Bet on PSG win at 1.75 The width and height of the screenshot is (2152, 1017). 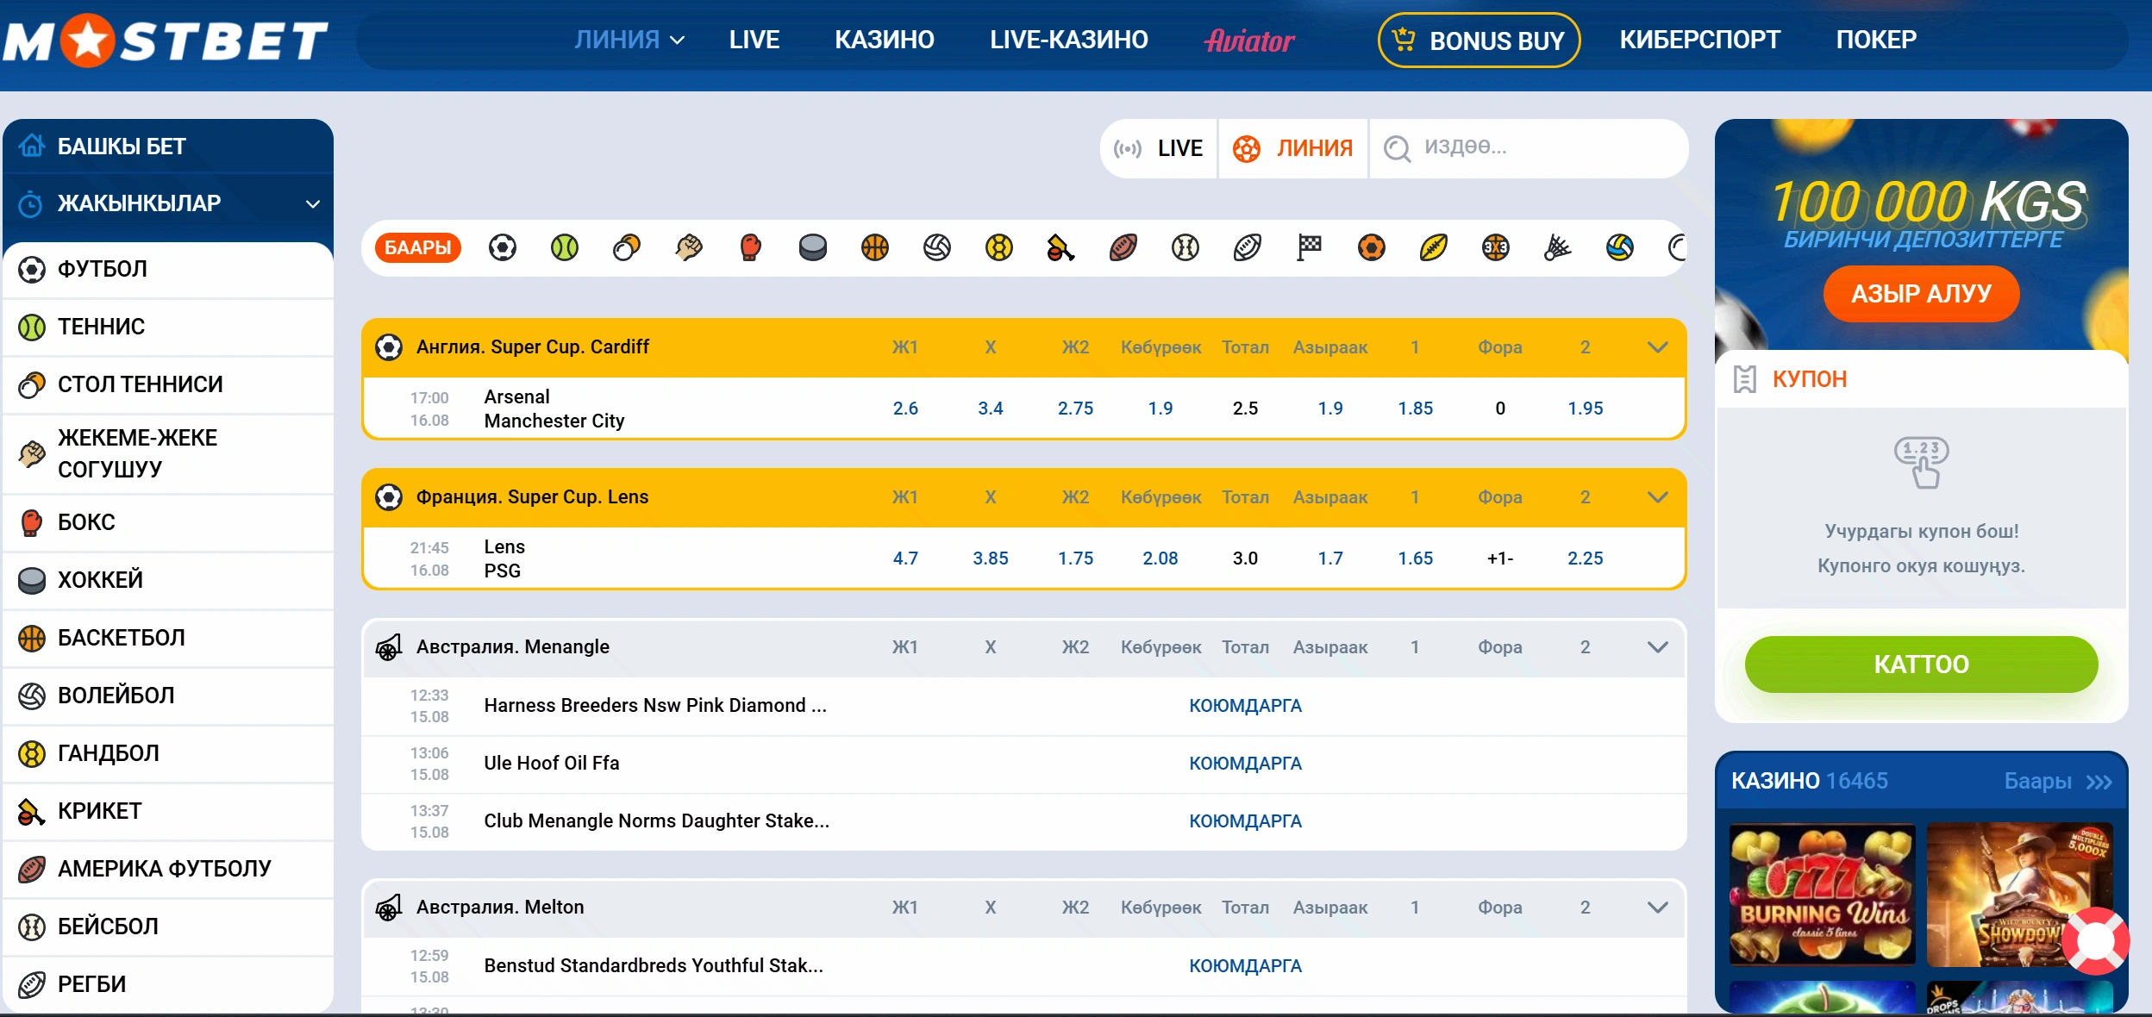point(1075,558)
